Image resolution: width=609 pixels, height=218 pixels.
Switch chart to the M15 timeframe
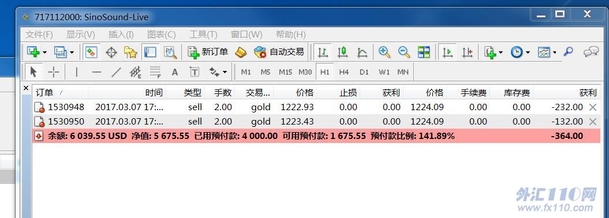click(x=285, y=72)
